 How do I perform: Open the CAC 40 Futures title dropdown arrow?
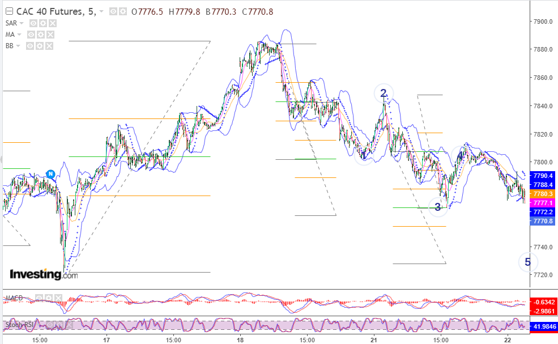click(x=101, y=12)
